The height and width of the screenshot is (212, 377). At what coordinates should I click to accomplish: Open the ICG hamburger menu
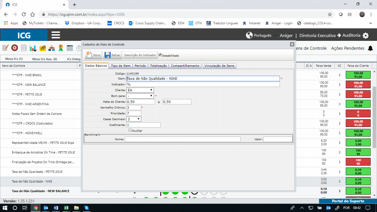(56, 35)
